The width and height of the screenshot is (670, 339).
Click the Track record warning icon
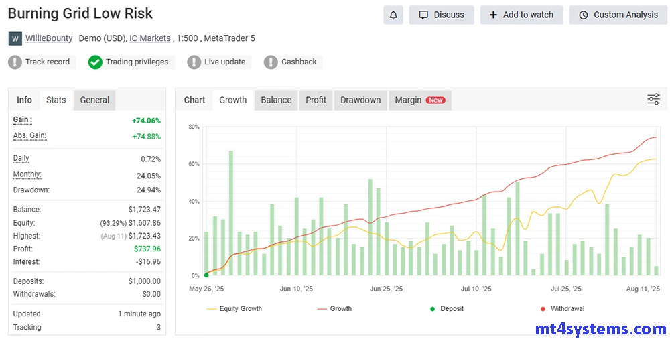pos(15,62)
